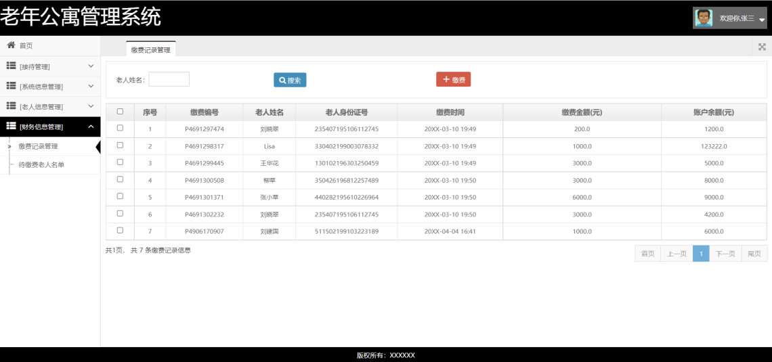The image size is (772, 362).
Task: Expand the 老人信息管理 menu chevron
Action: (91, 106)
